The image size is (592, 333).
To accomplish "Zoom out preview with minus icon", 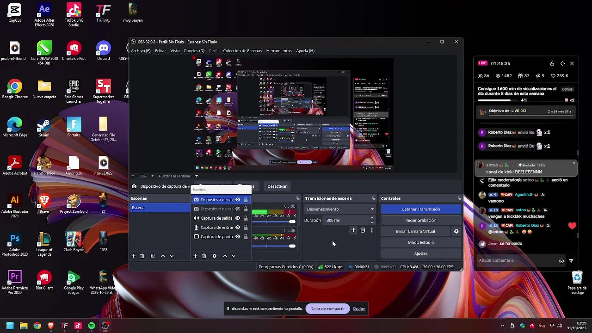I will click(x=133, y=176).
